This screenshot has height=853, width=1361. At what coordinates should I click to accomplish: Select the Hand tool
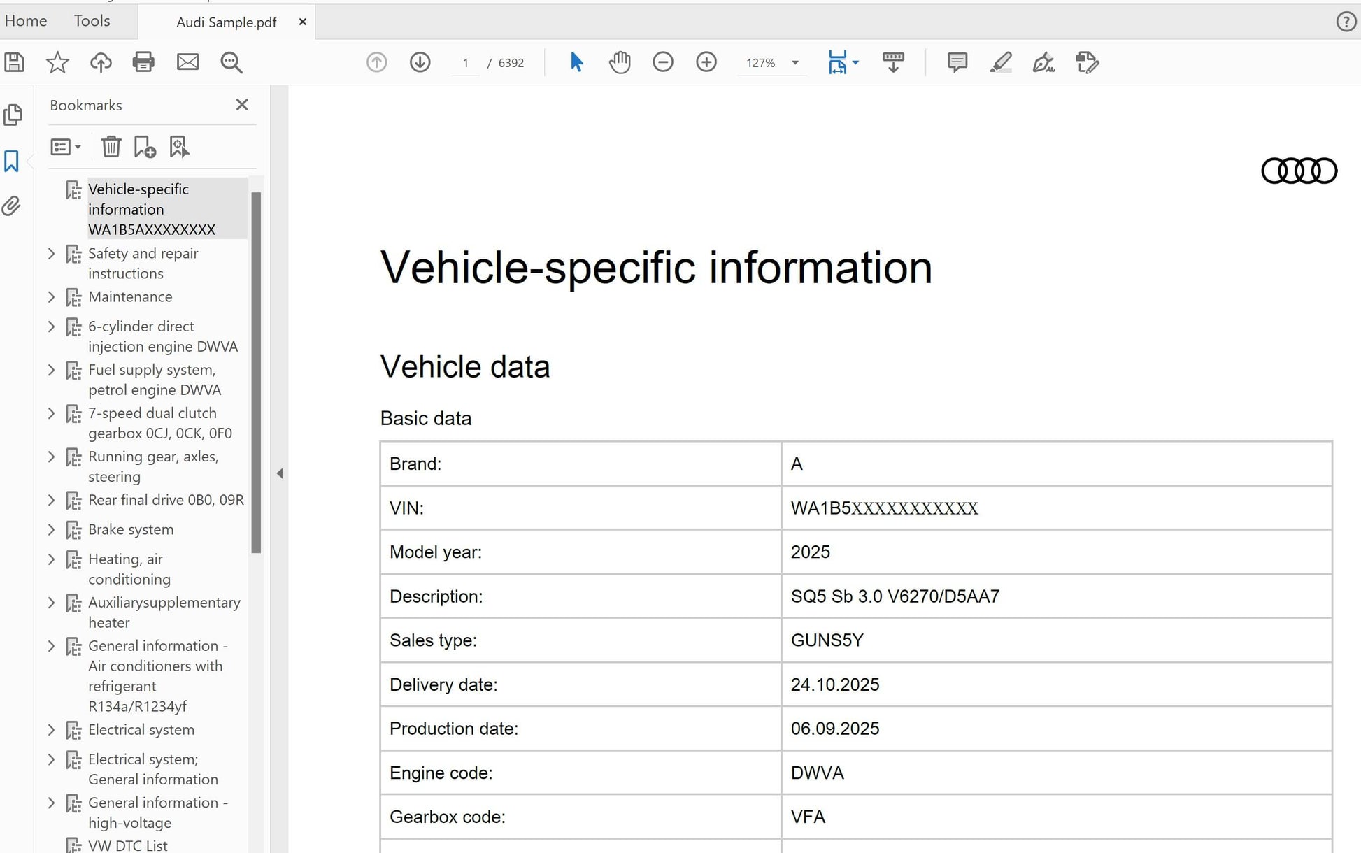tap(620, 62)
